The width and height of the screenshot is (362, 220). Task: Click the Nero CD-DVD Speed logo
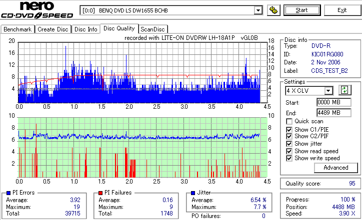37,9
